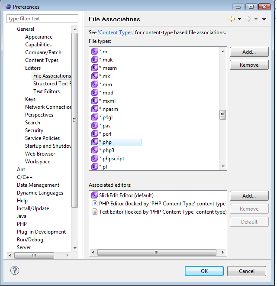Open the page view menu dropdown

(x=264, y=19)
